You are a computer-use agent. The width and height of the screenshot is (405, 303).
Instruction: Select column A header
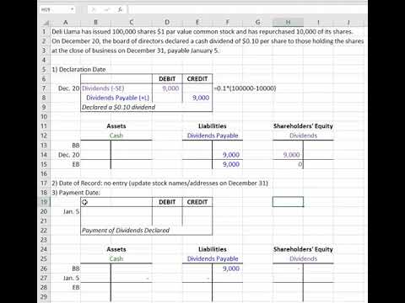pos(66,22)
